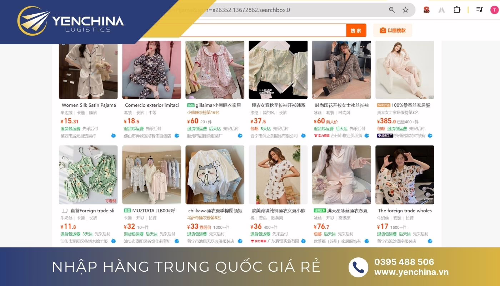Viewport: 500px width, 286px height.
Task: Open the chiikawa white t-shirt pajama thumbnail
Action: tap(215, 175)
